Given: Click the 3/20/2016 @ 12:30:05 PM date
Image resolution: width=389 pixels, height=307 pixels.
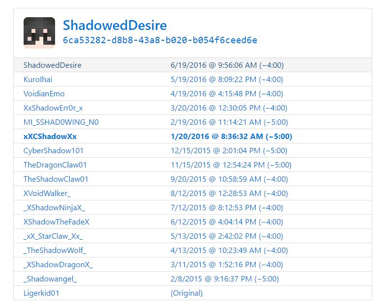Looking at the screenshot, I should click(x=229, y=108).
